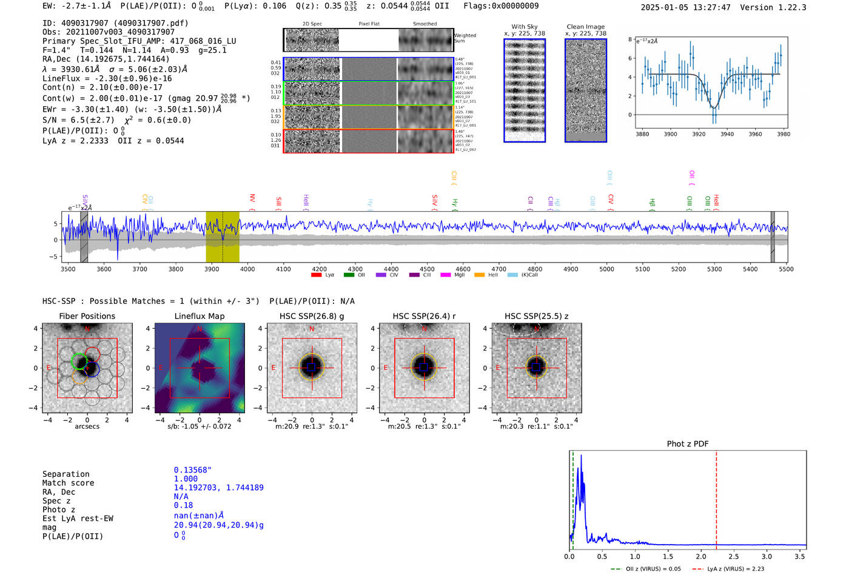Select the blue-bordered 2D spectrum row

pos(368,69)
